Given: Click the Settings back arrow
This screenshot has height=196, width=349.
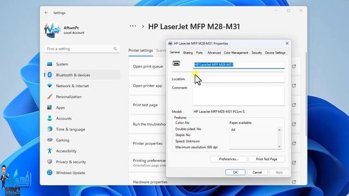Looking at the screenshot, I should [x=46, y=13].
